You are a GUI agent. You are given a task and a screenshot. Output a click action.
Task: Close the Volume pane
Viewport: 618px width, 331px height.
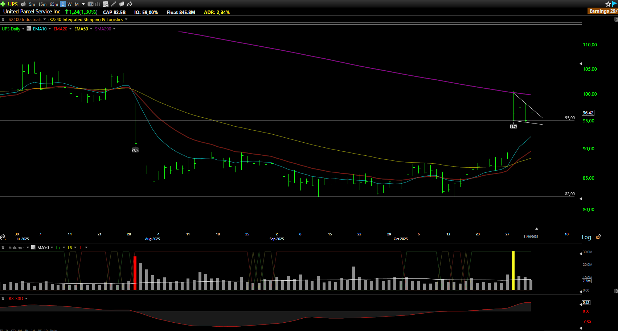coord(3,248)
